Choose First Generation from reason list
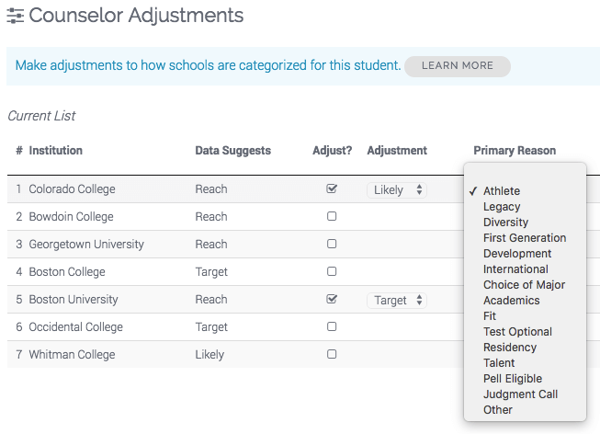 click(x=525, y=238)
